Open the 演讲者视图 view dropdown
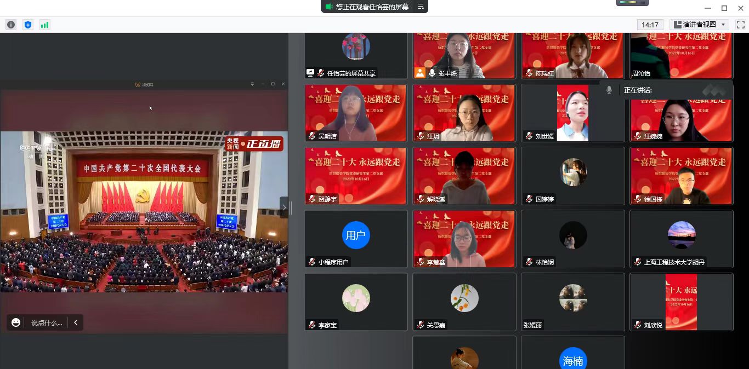The image size is (749, 369). (700, 25)
